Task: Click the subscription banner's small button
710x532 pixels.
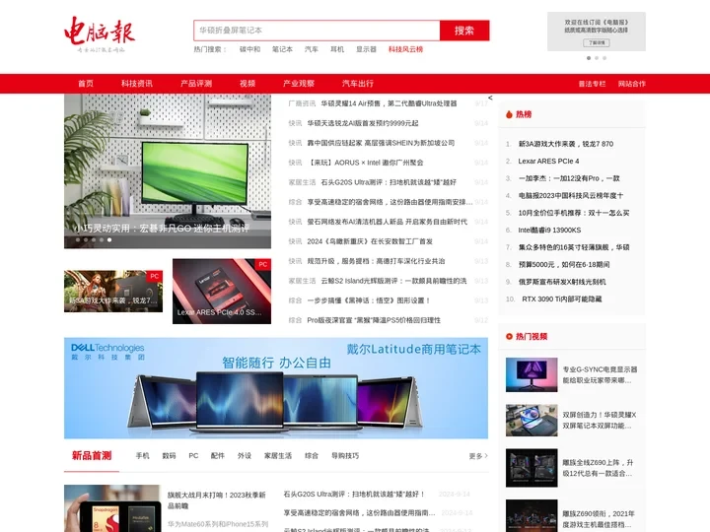Action: coord(597,43)
